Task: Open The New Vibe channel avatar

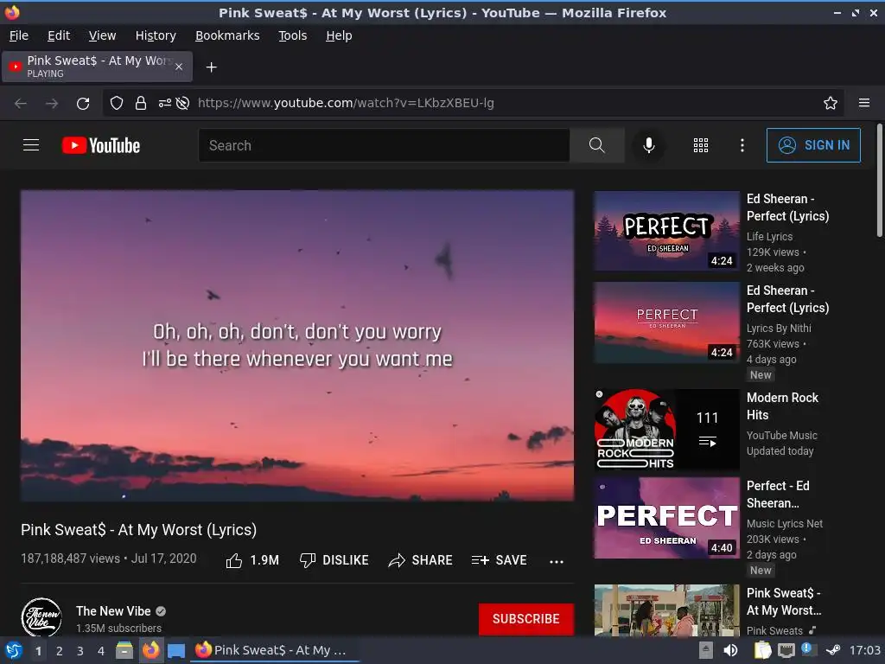Action: 41,617
